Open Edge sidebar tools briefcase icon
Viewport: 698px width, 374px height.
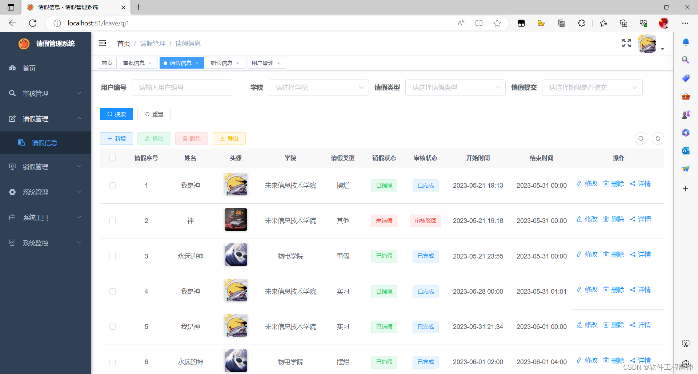click(x=686, y=96)
